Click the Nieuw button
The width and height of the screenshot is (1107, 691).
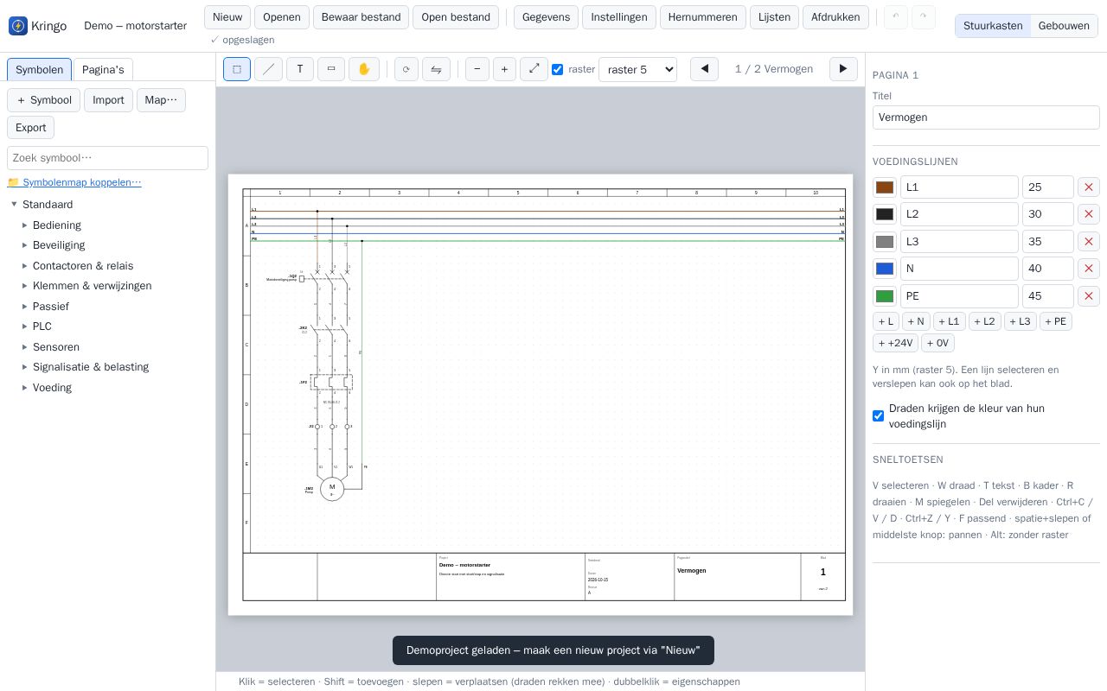tap(227, 17)
